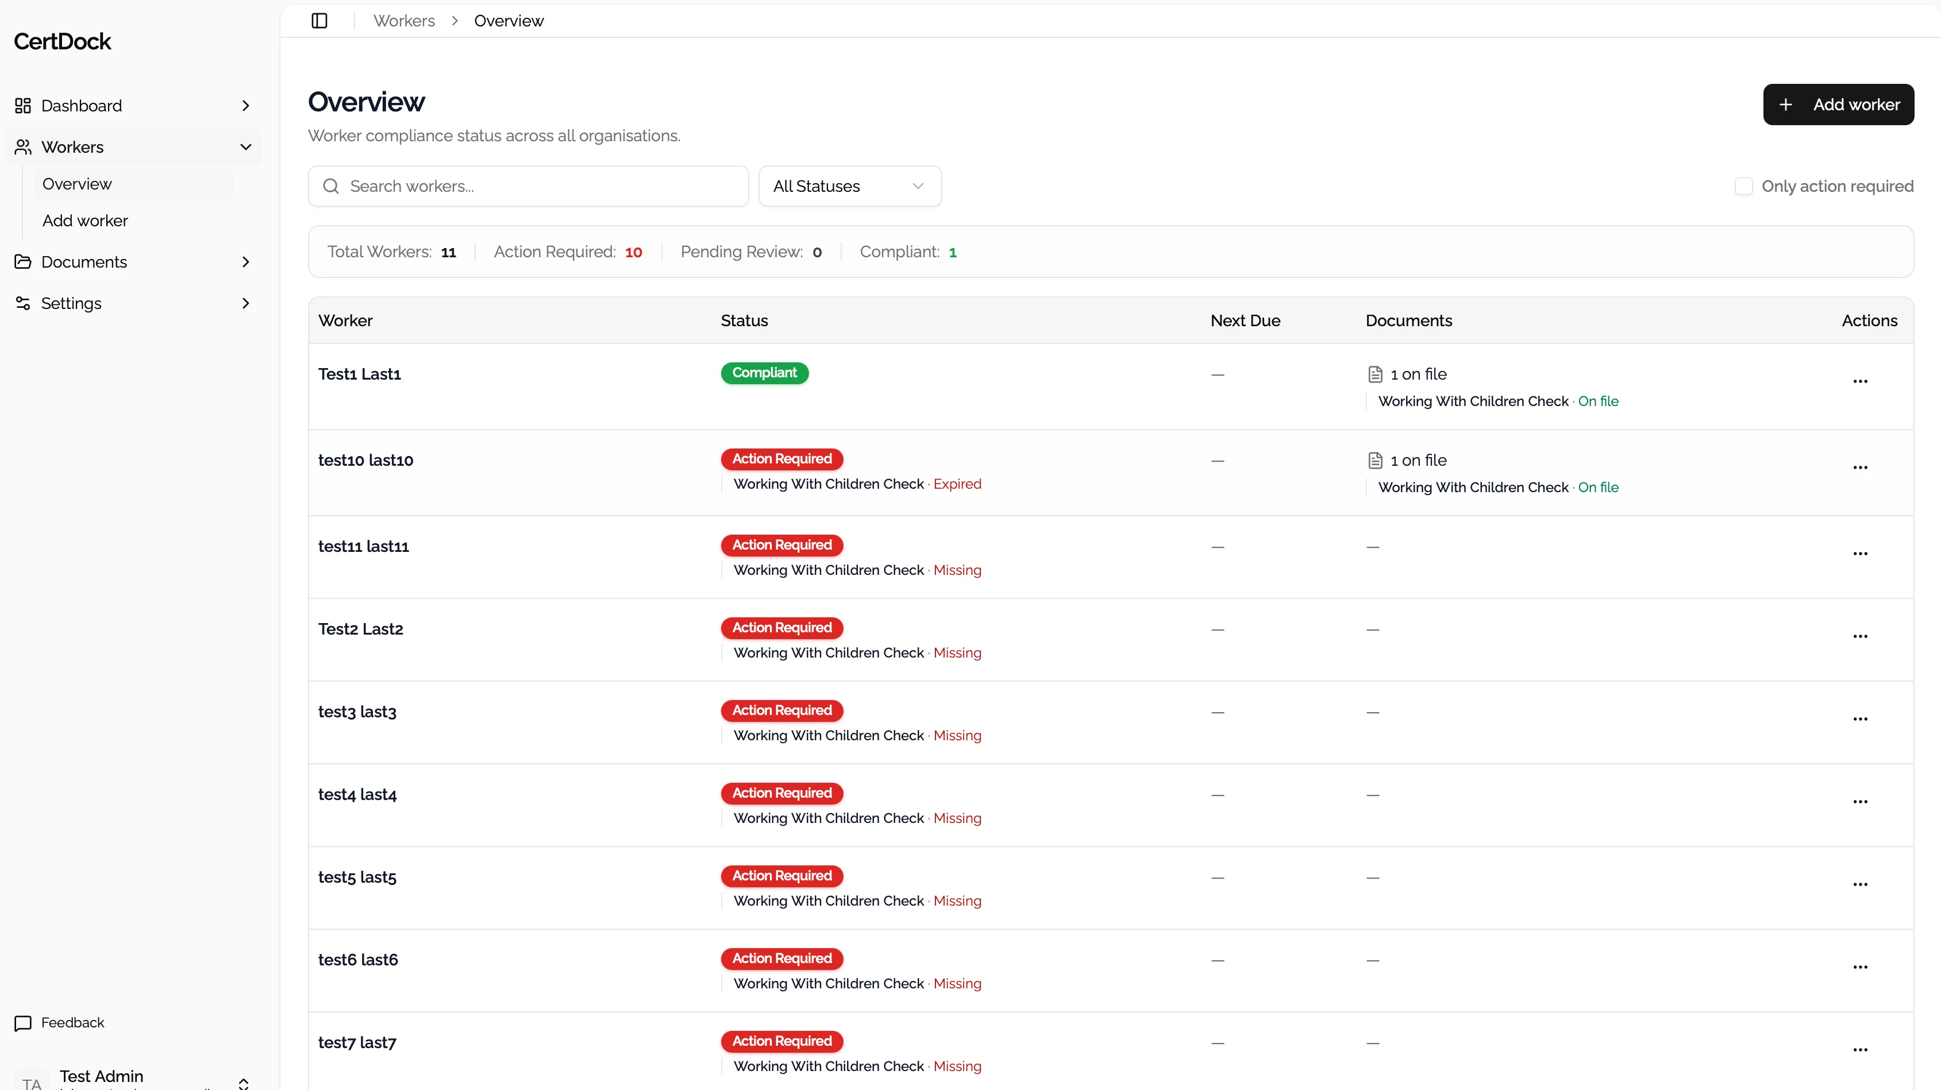Click Action Required count 10
This screenshot has height=1090, width=1941.
click(634, 252)
